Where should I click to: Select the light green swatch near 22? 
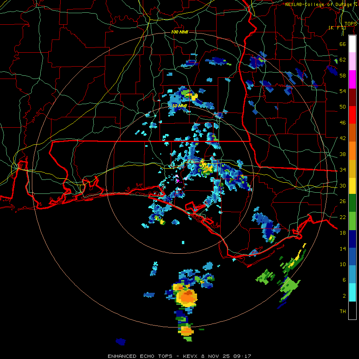[352, 221]
